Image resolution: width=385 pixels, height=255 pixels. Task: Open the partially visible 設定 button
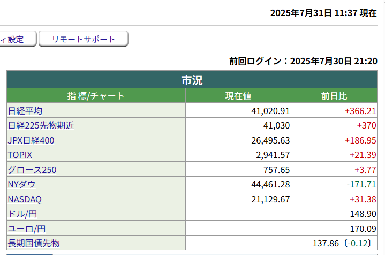tap(16, 39)
